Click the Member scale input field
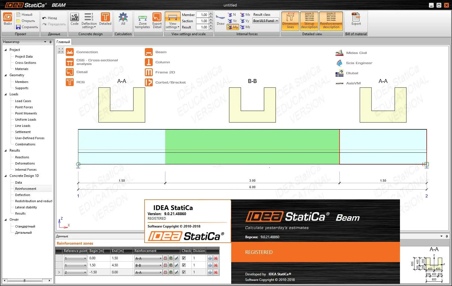This screenshot has width=452, height=286. 202,15
